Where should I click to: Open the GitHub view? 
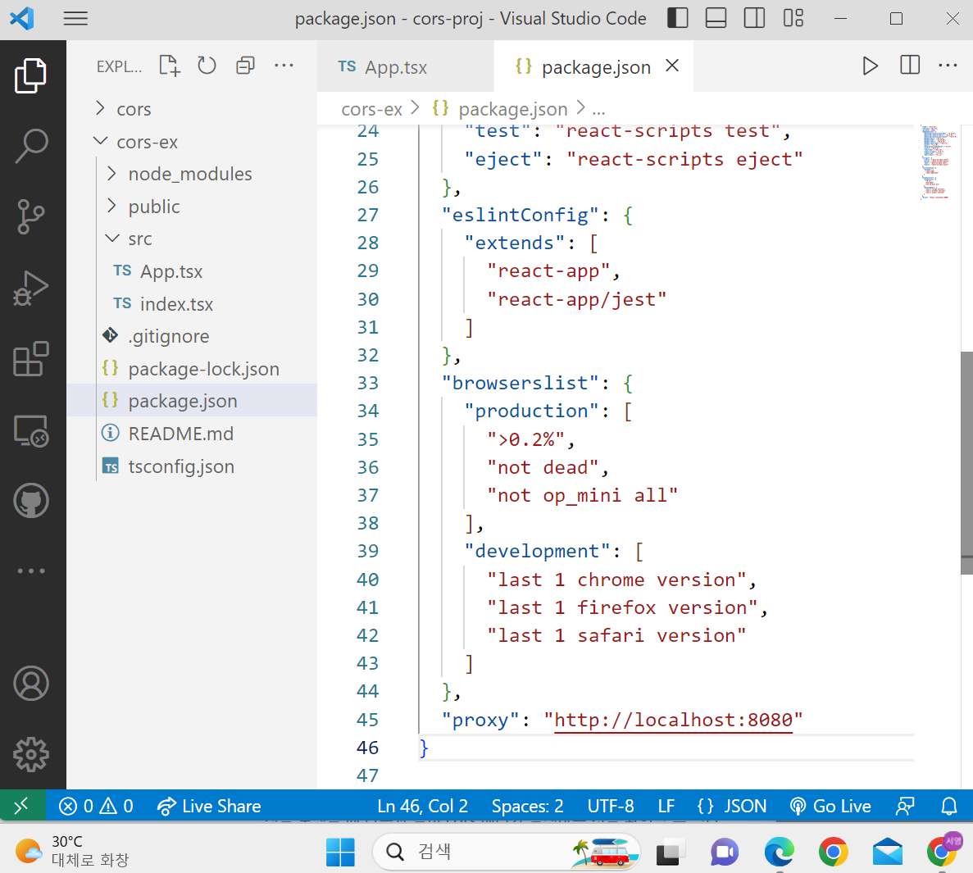pyautogui.click(x=31, y=501)
